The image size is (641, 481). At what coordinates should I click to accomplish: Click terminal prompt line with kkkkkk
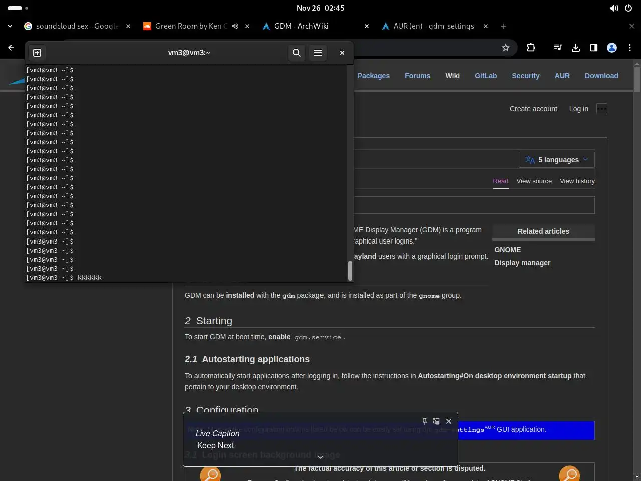click(186, 278)
